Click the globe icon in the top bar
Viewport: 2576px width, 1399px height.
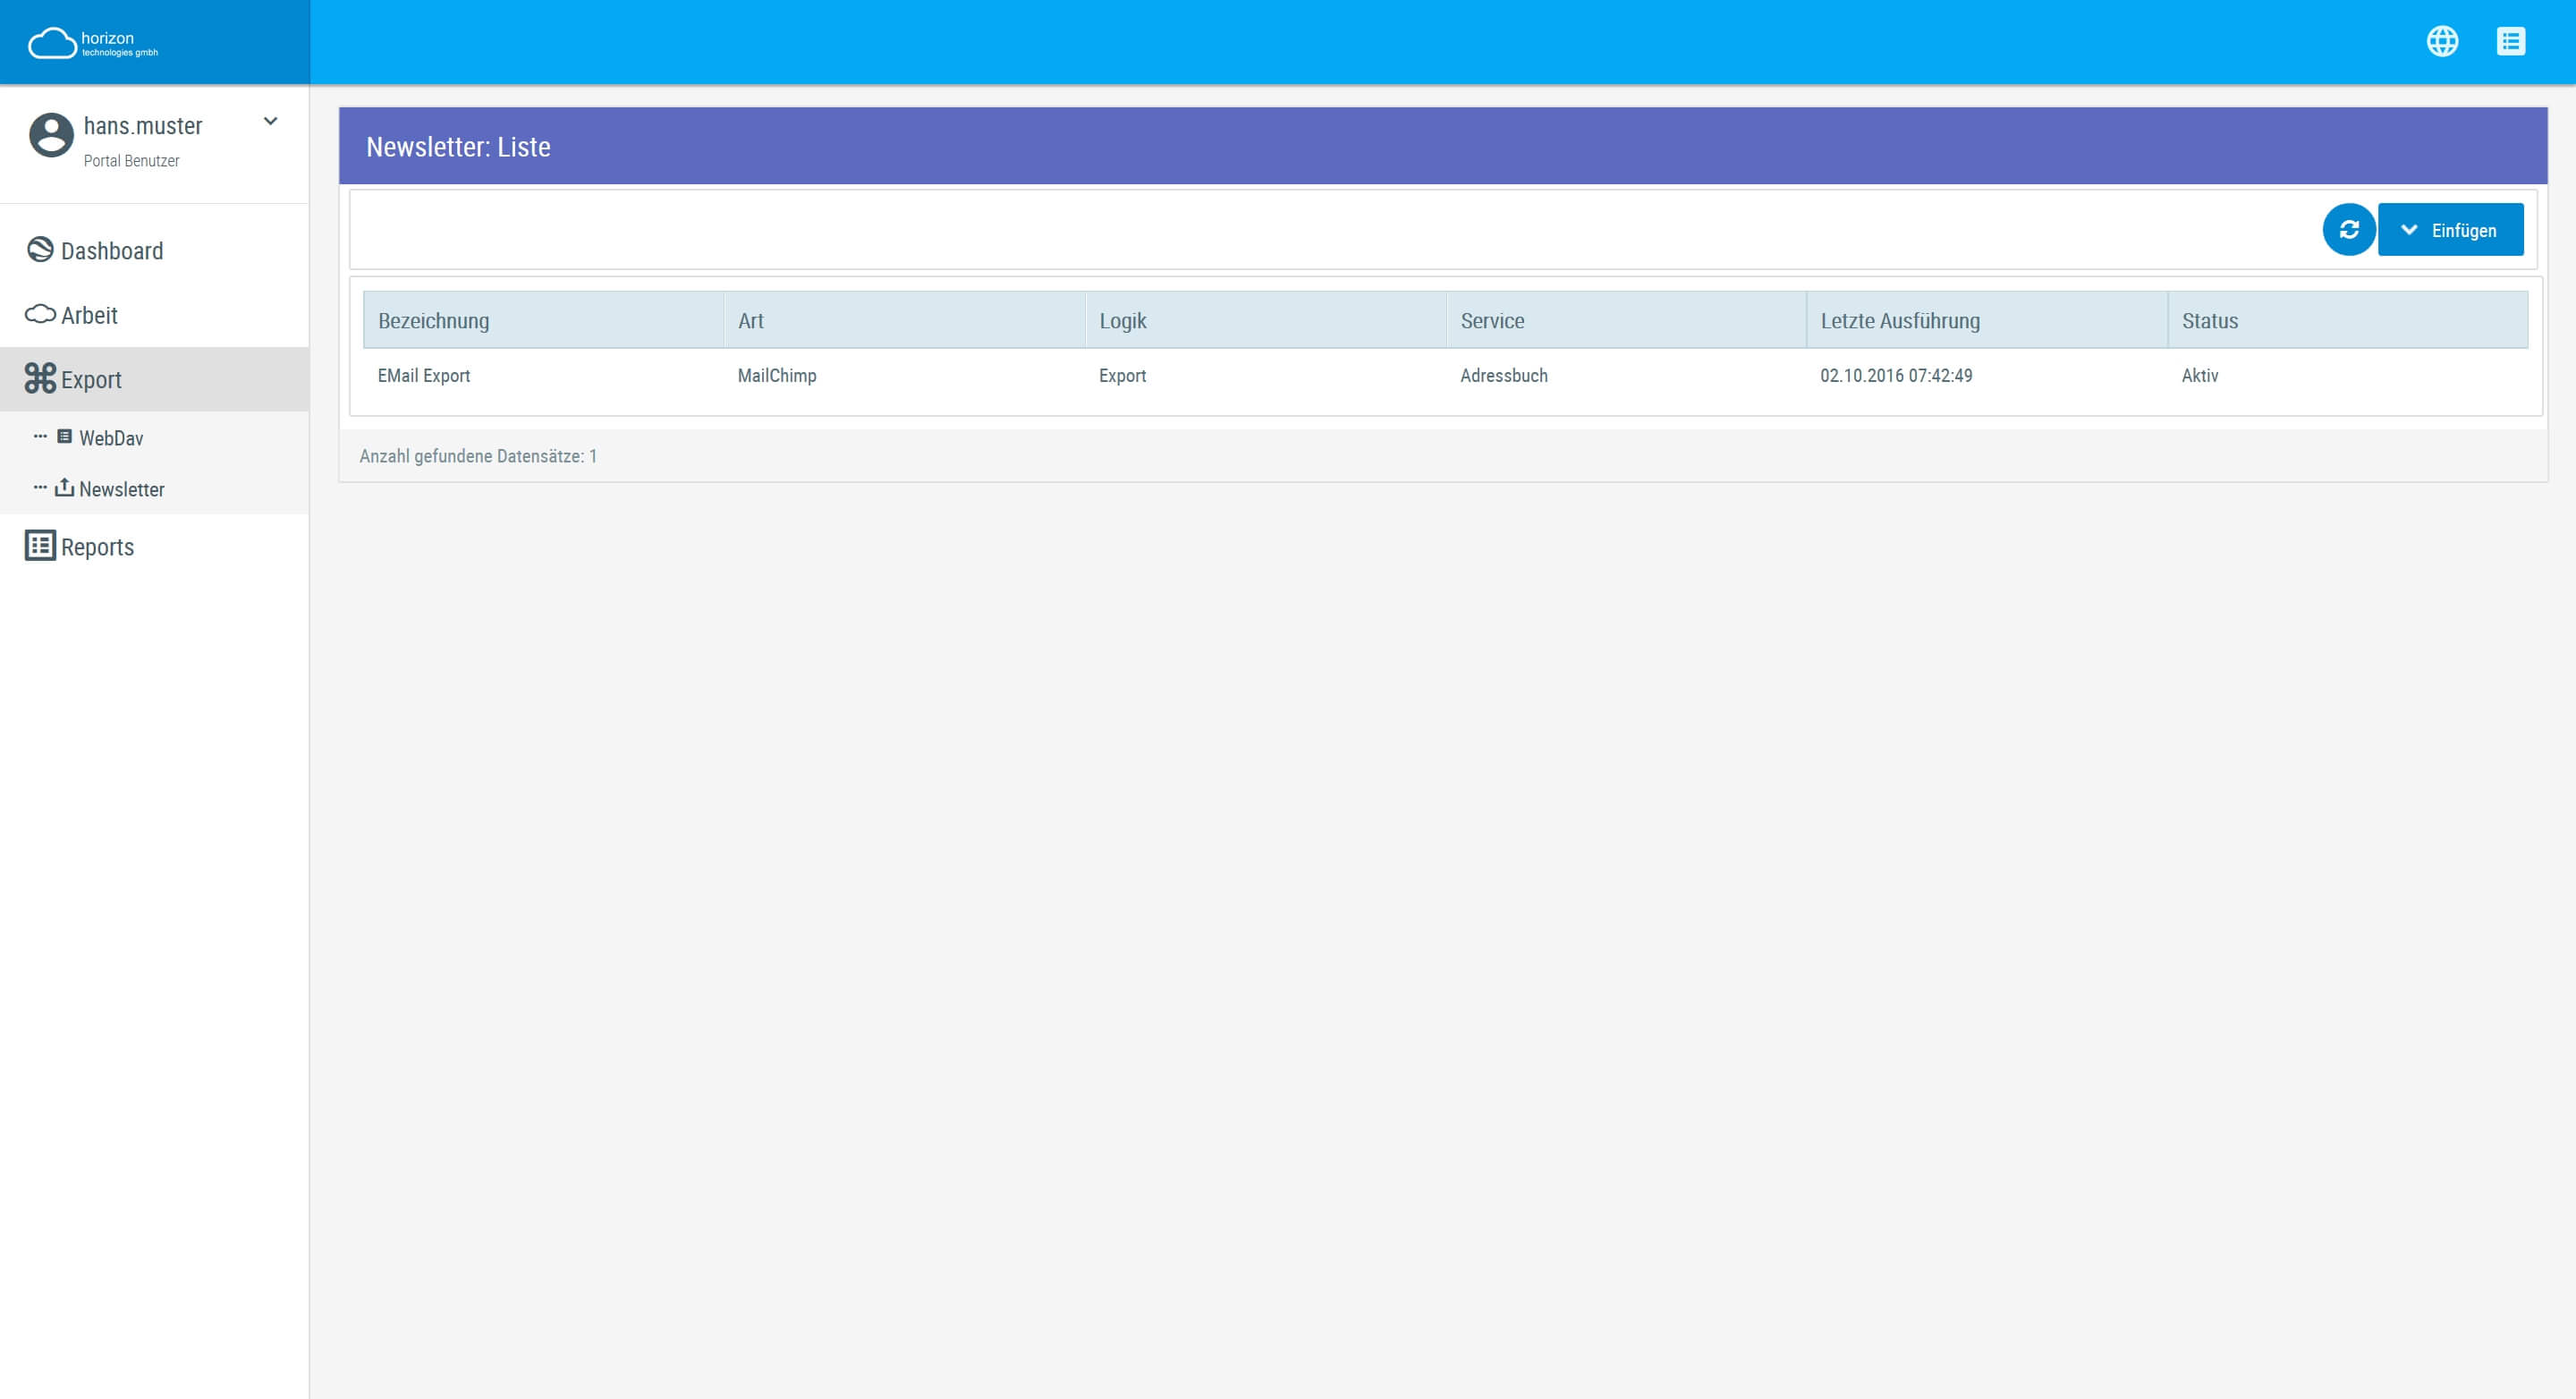tap(2443, 41)
